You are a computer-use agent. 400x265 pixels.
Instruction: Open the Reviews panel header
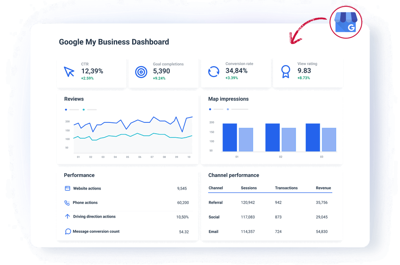click(x=73, y=99)
